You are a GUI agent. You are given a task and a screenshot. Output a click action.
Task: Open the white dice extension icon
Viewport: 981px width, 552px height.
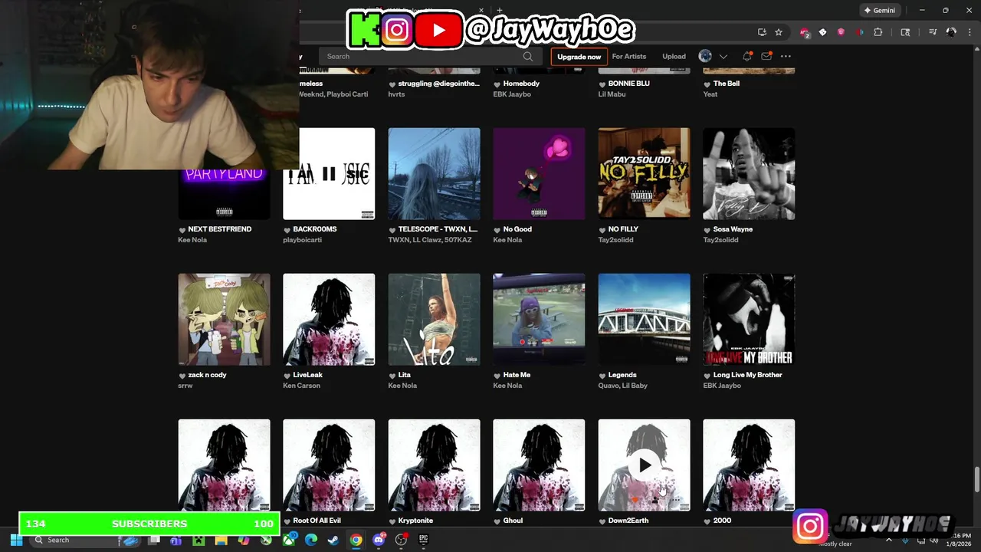click(x=822, y=32)
